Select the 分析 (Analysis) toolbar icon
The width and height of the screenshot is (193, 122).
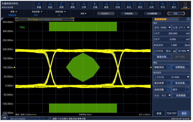[x=185, y=5]
